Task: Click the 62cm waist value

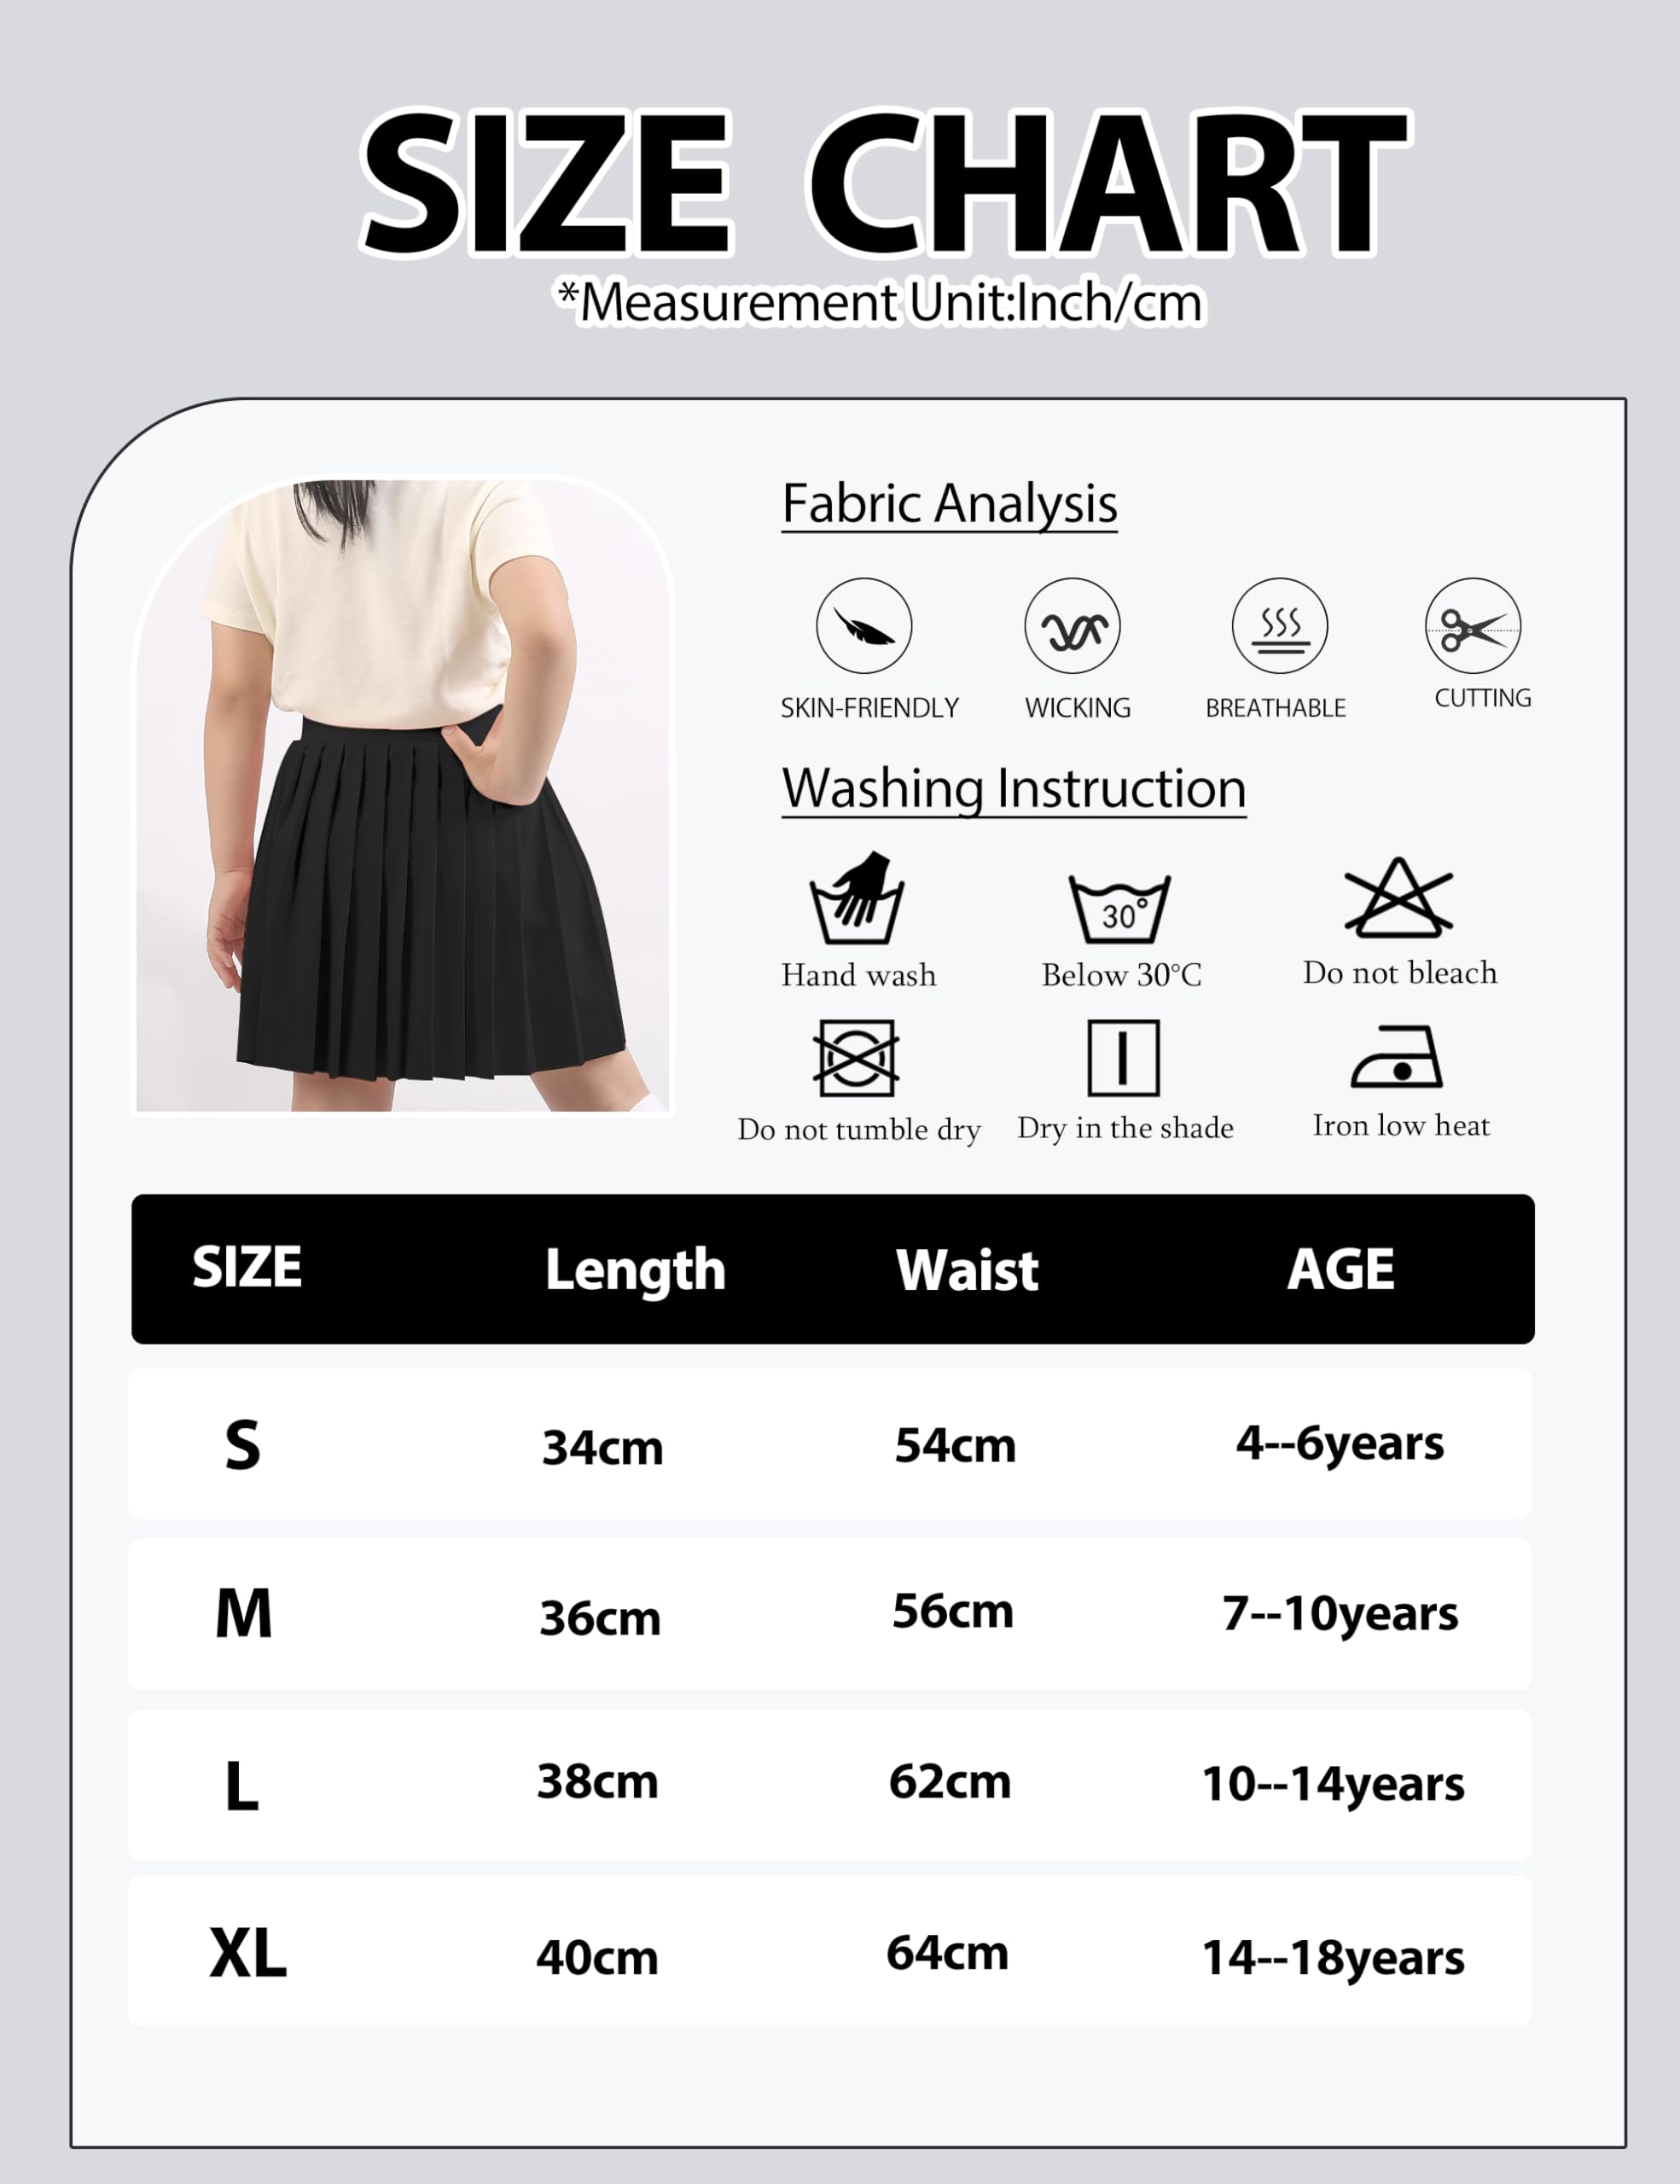Action: pos(950,1781)
